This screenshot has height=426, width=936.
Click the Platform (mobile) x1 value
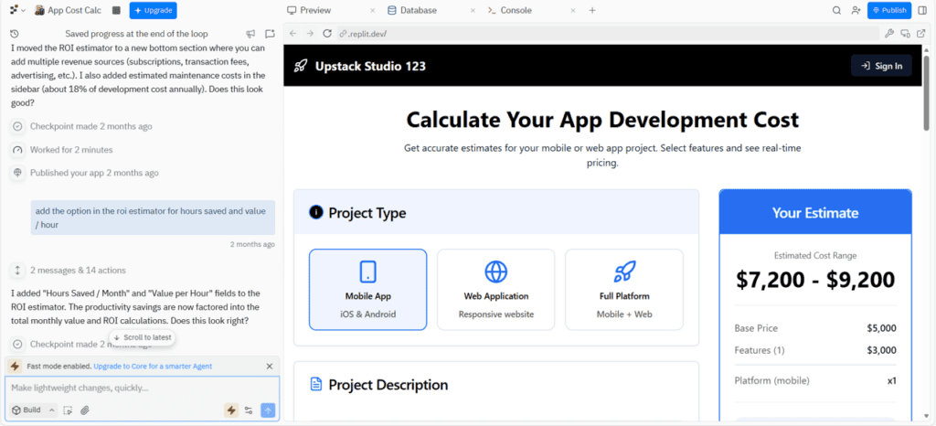point(891,380)
